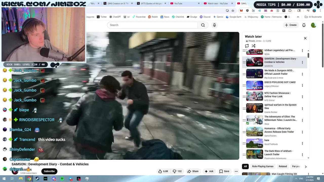
Task: Open YouTube notifications bell
Action: [x=304, y=25]
